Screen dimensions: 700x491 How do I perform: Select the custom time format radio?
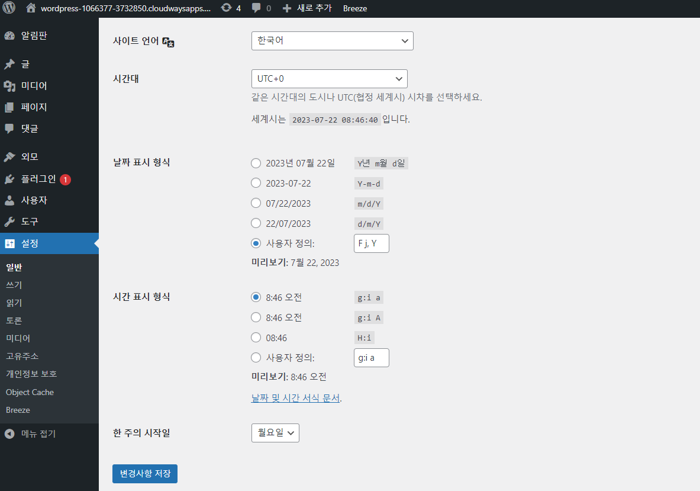tap(256, 357)
